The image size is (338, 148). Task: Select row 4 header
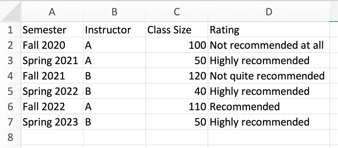10,76
